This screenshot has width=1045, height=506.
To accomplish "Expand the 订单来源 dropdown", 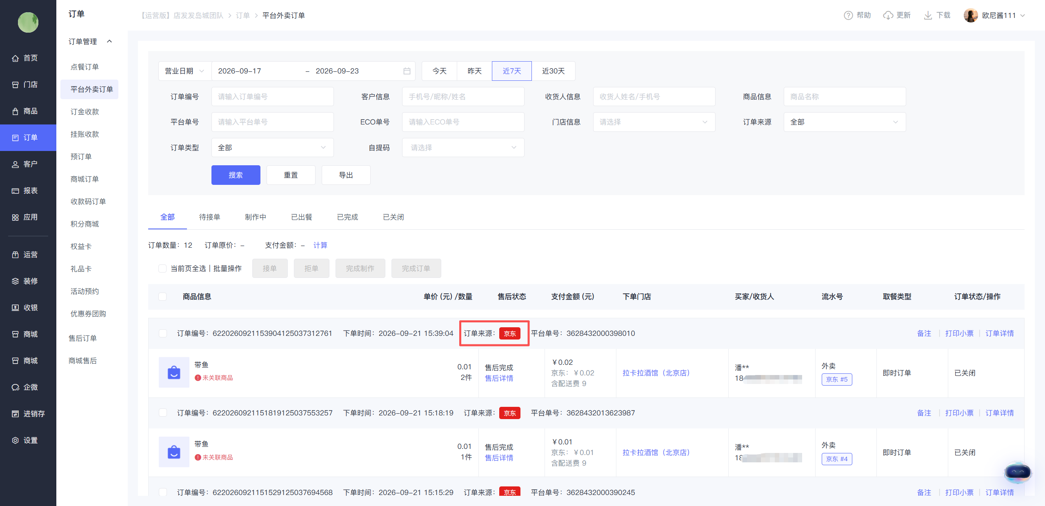I will pyautogui.click(x=845, y=122).
